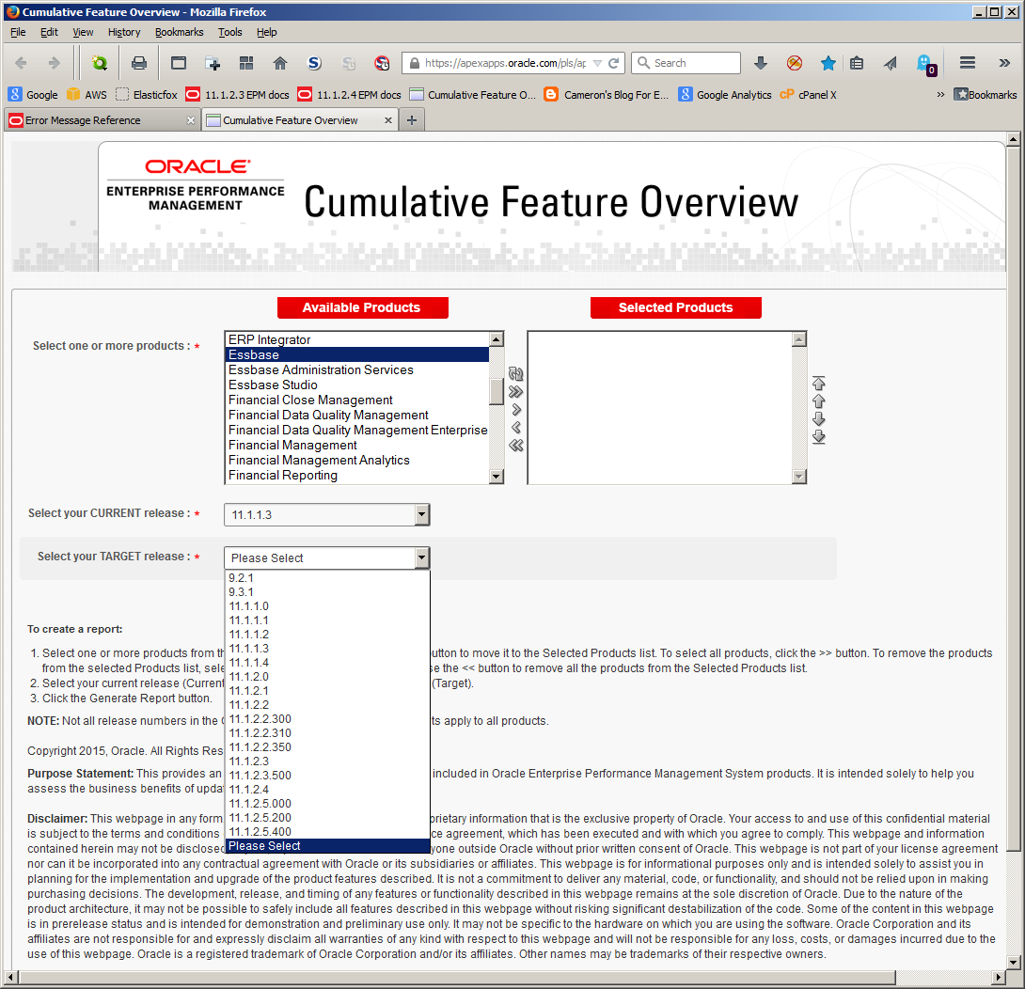Screen dimensions: 1025x989
Task: Click the browser Back arrow
Action: point(21,63)
